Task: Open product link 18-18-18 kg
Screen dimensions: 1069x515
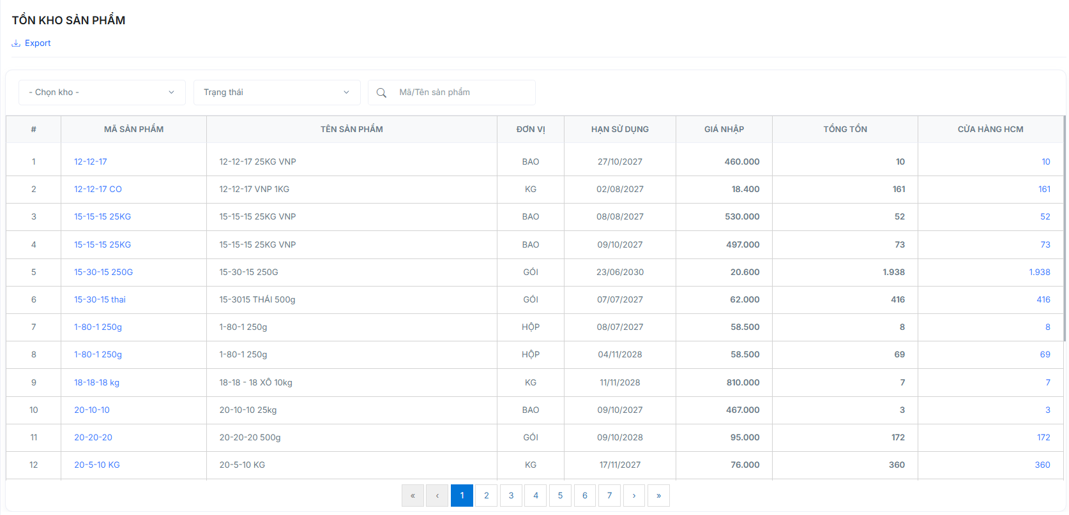Action: pyautogui.click(x=96, y=382)
